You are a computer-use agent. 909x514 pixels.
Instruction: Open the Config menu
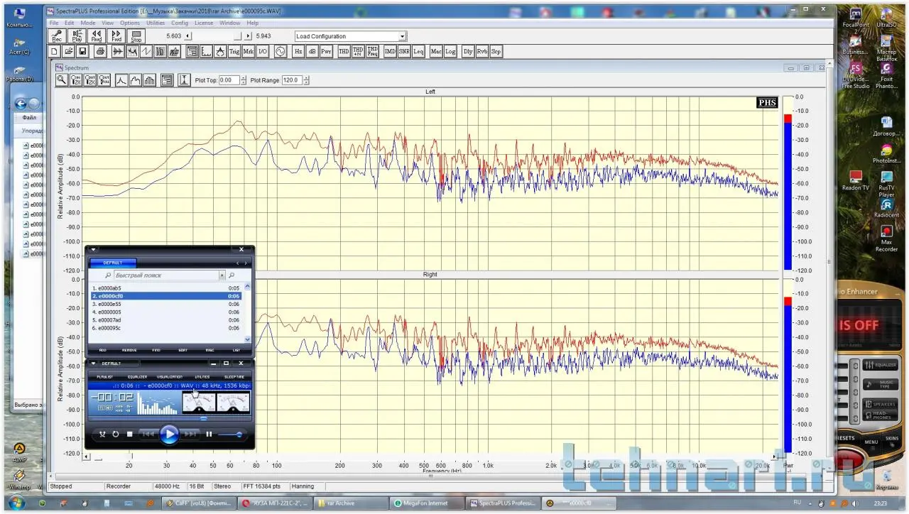[180, 23]
